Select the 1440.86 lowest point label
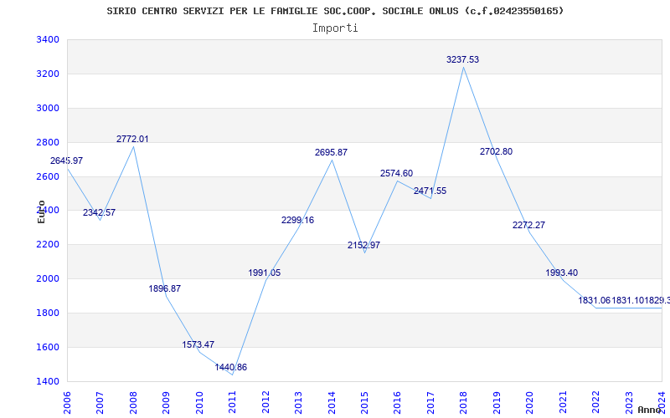The height and width of the screenshot is (418, 670). tap(231, 367)
